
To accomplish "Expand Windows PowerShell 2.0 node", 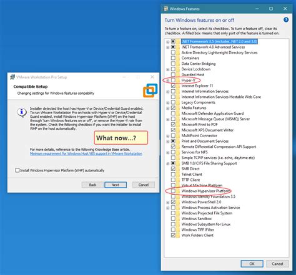I will pos(168,202).
